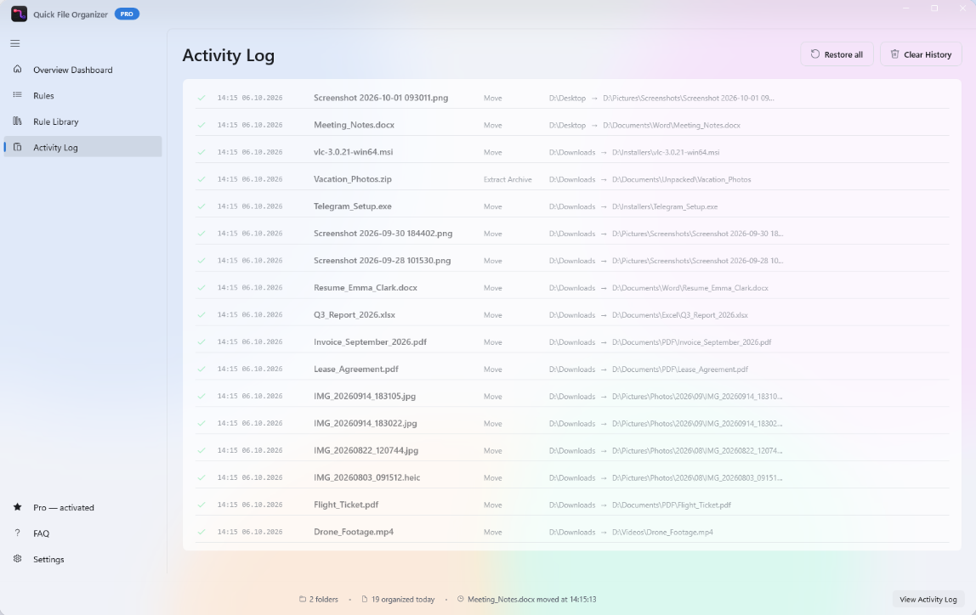Click the Restore all button
The height and width of the screenshot is (615, 976).
[x=837, y=54]
